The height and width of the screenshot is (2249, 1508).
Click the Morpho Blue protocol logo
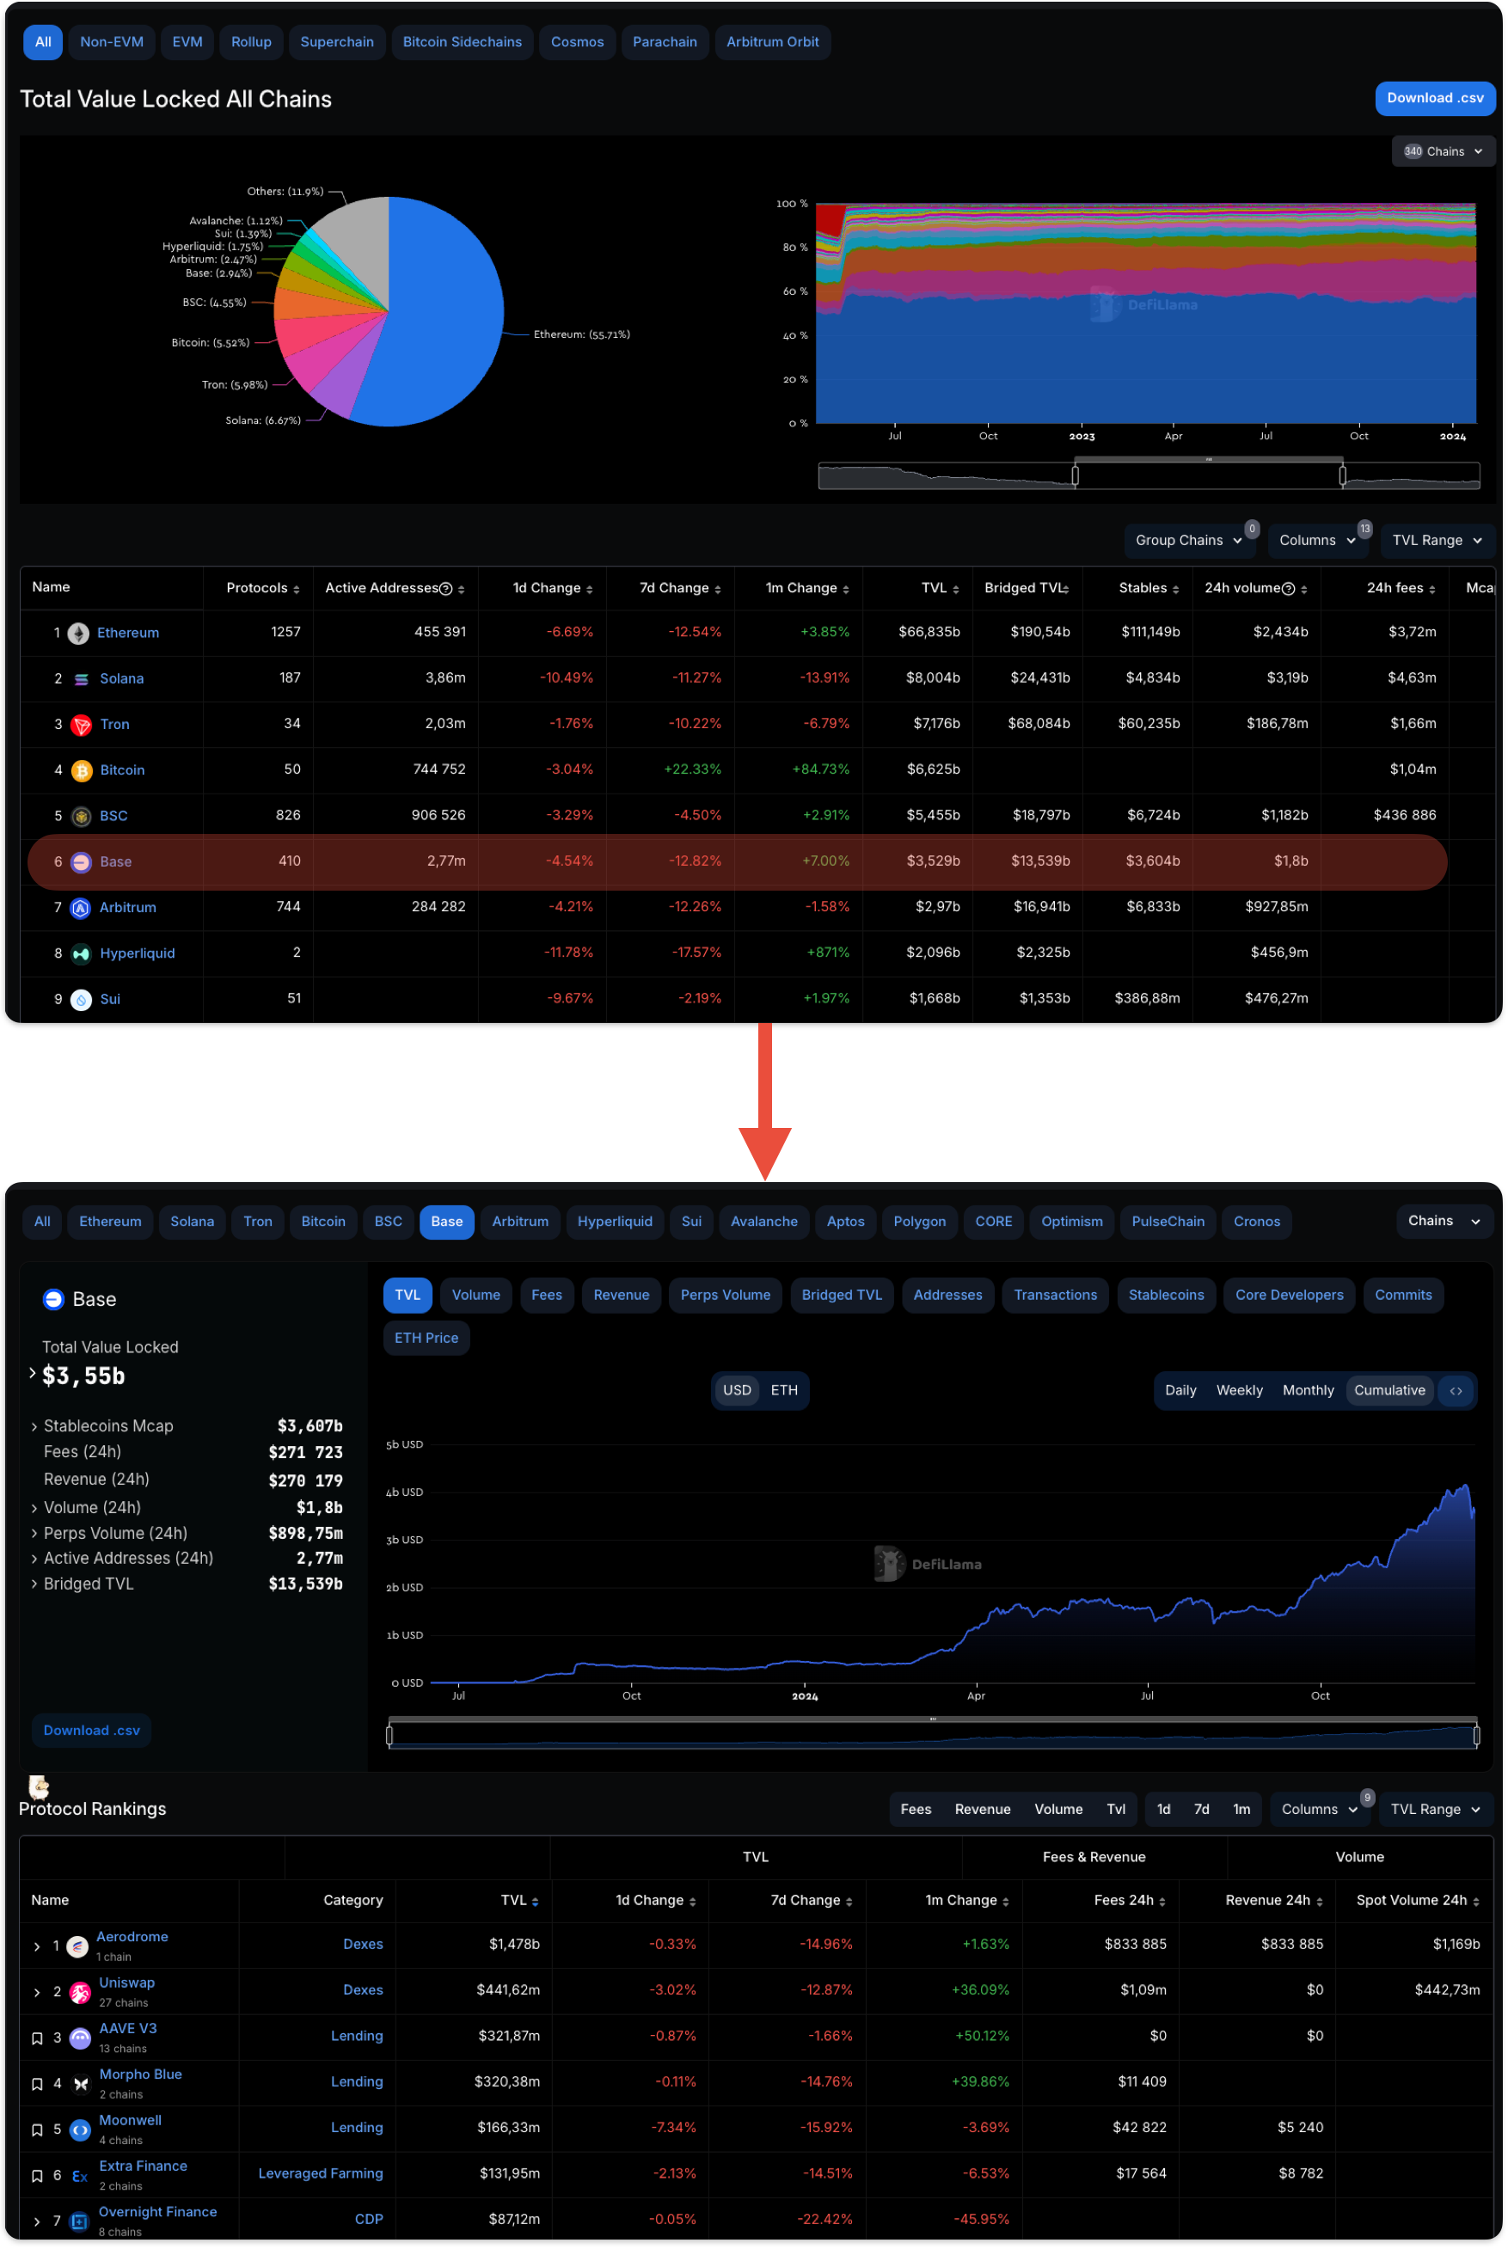tap(81, 2084)
